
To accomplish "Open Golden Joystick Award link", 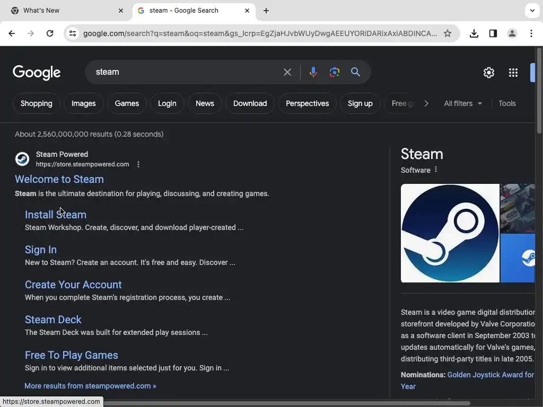I will point(491,375).
